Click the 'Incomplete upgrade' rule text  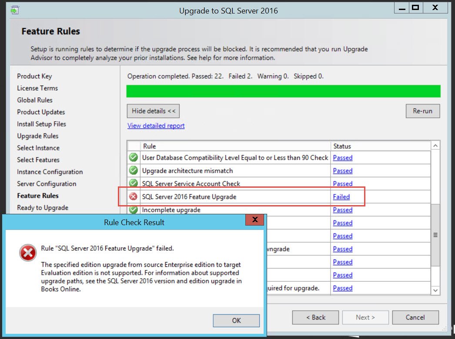171,209
